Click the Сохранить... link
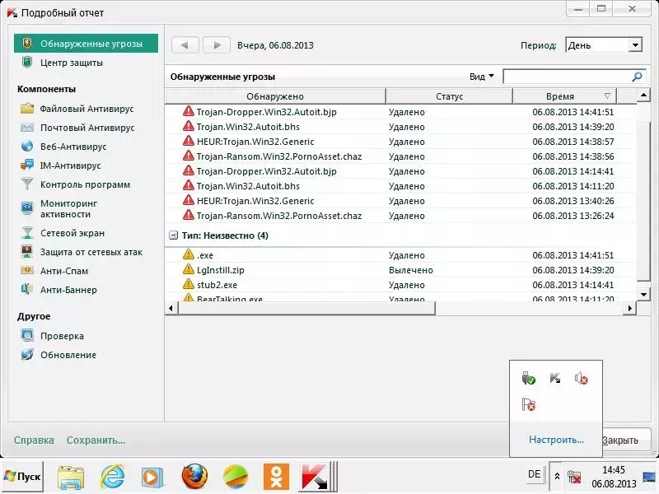The width and height of the screenshot is (659, 494). coord(96,440)
